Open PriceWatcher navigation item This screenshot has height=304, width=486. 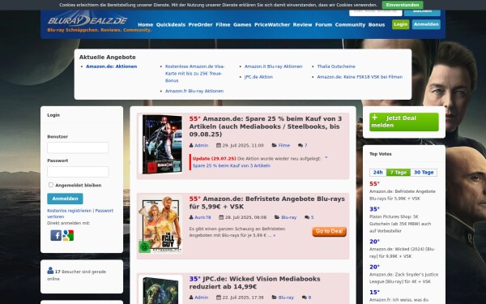point(272,24)
